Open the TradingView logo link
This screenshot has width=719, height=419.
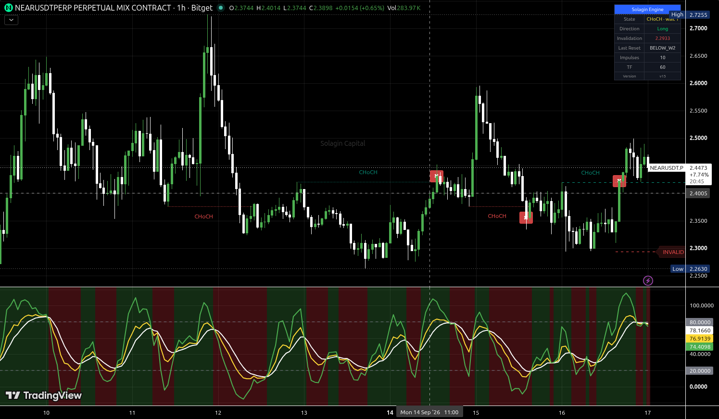(43, 395)
